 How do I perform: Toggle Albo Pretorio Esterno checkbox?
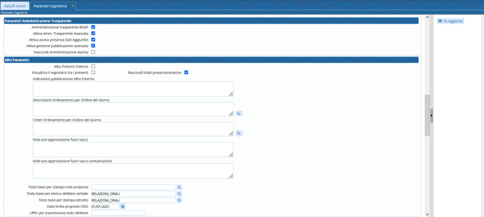tap(93, 66)
